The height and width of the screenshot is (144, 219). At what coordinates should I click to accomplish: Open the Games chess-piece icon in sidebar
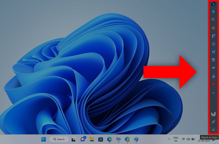coord(213,36)
